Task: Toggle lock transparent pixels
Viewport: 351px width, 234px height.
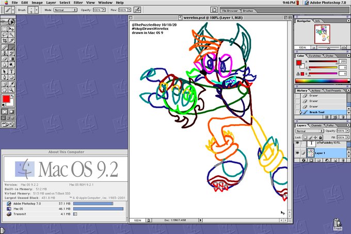Action: pyautogui.click(x=305, y=138)
